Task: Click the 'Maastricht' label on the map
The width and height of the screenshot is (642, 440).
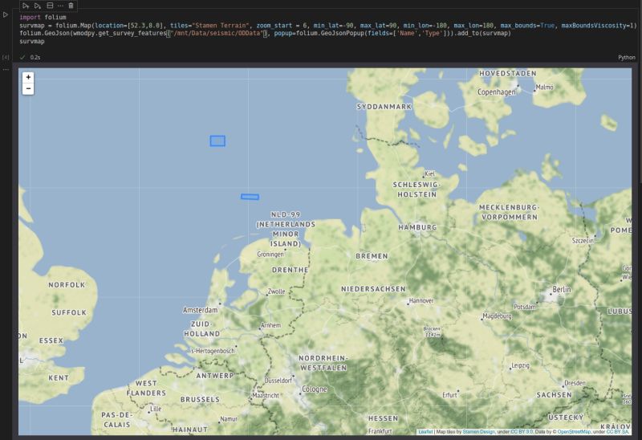Action: (266, 395)
